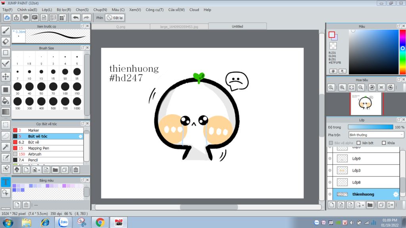Select the Marker brush

click(48, 130)
